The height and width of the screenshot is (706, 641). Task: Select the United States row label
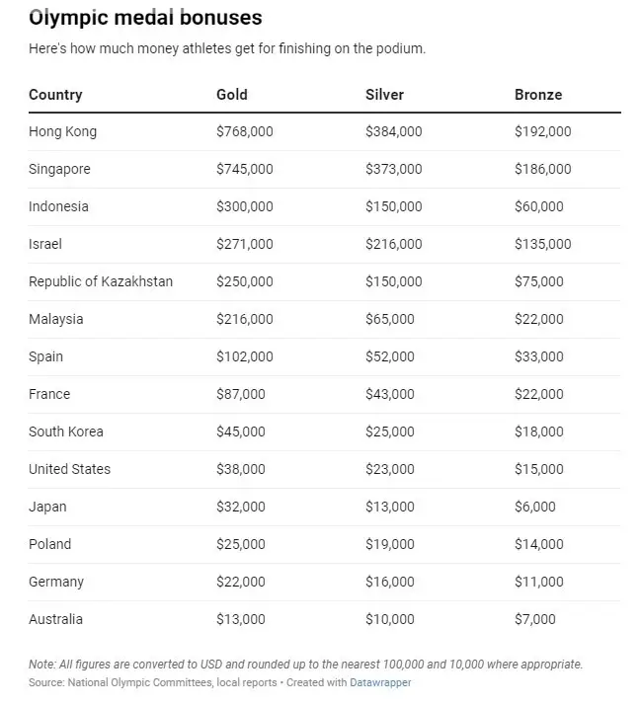tap(69, 469)
